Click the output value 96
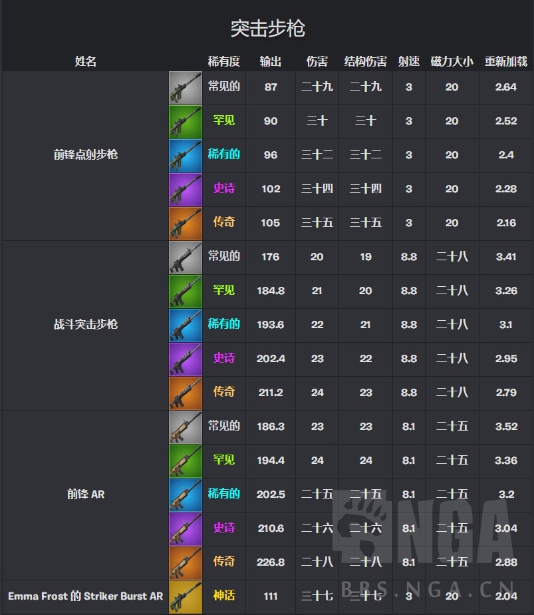Viewport: 534px width, 615px height. click(x=271, y=155)
